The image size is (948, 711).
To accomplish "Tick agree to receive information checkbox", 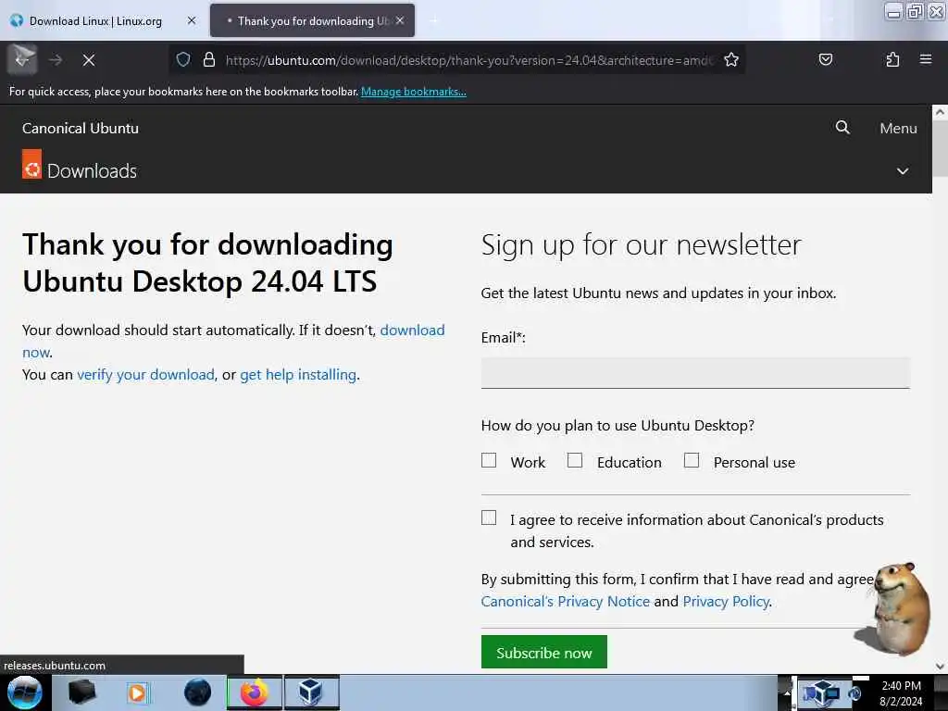I will [489, 518].
